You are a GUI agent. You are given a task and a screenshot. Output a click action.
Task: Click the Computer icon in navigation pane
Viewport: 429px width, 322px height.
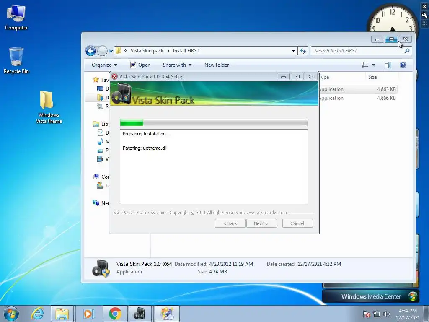point(96,177)
